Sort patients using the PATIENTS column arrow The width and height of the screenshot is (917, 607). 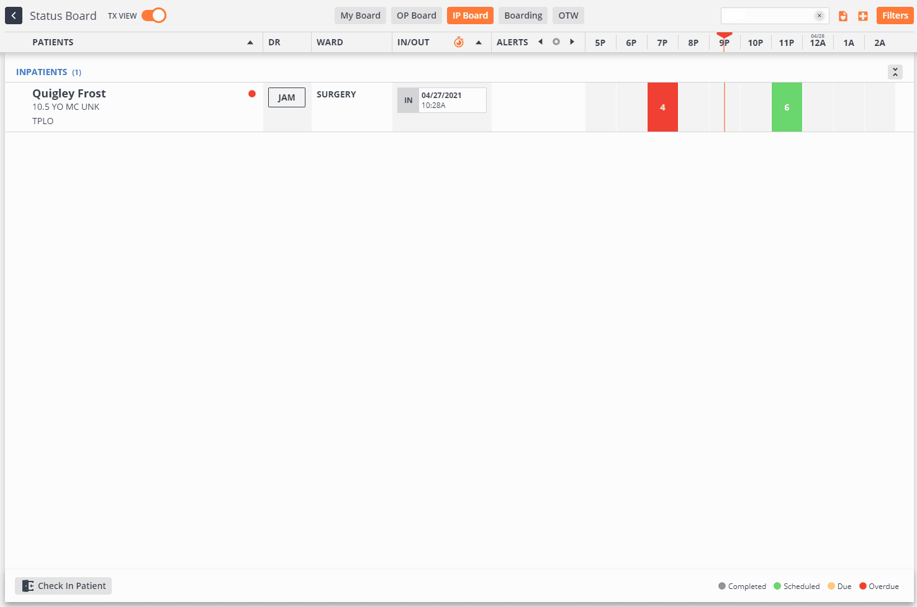pyautogui.click(x=250, y=42)
